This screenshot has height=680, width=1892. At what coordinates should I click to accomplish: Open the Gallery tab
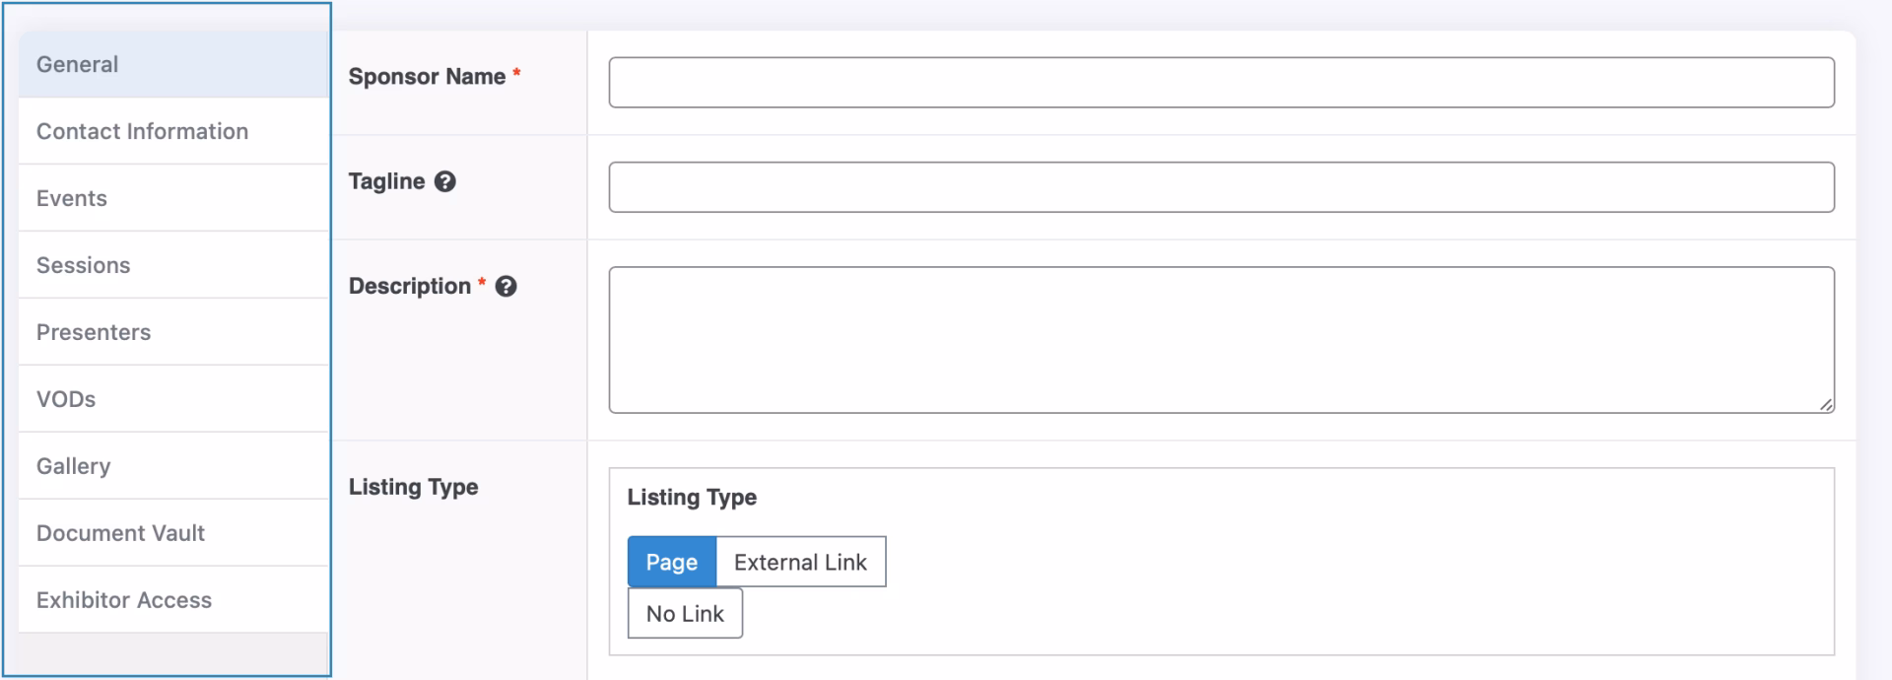click(74, 466)
